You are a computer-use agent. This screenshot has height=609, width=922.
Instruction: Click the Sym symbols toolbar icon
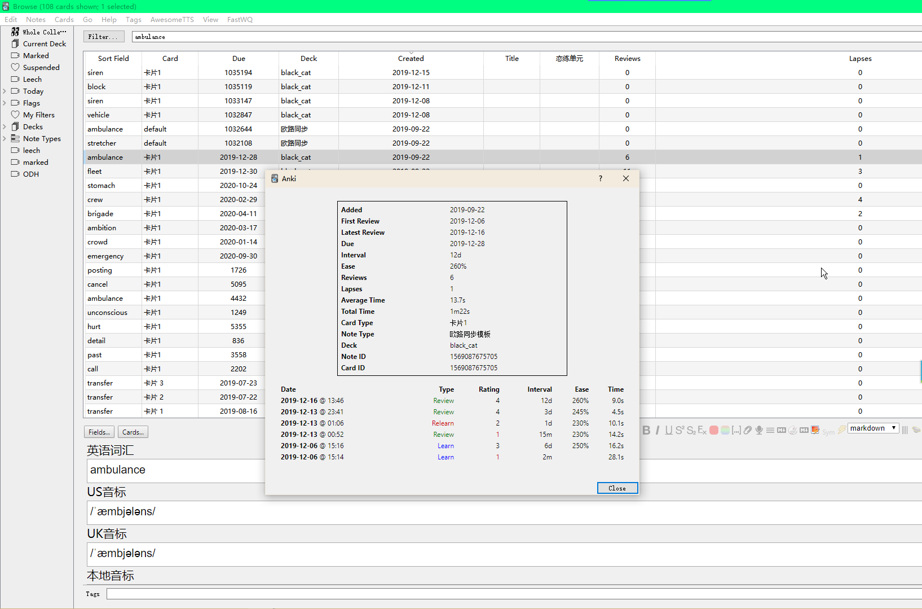click(x=828, y=432)
